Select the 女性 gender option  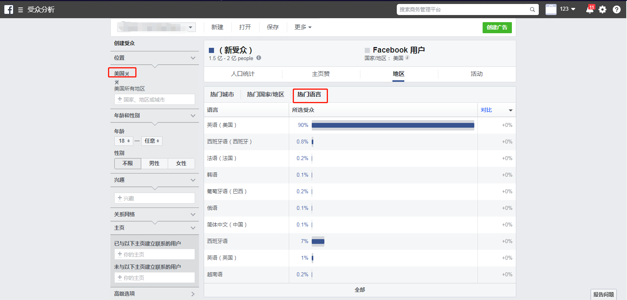click(x=181, y=163)
